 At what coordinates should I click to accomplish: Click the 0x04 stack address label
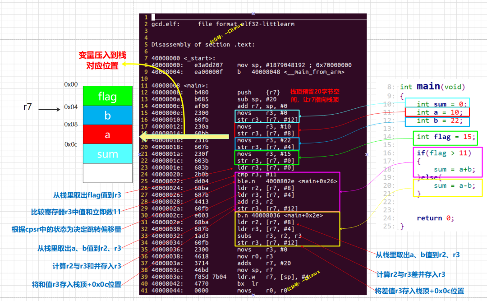(x=71, y=107)
